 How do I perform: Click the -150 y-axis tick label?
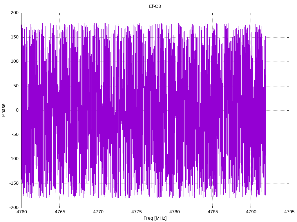pyautogui.click(x=14, y=183)
